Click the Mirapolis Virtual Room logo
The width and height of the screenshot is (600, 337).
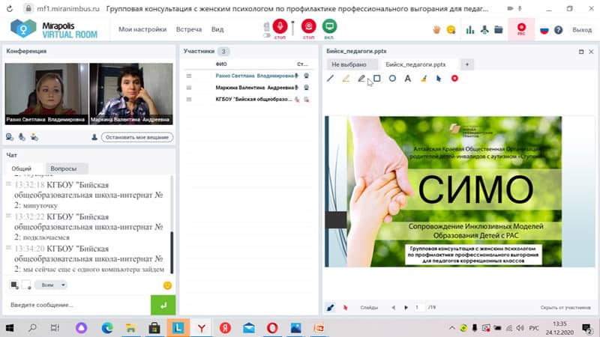pyautogui.click(x=53, y=29)
